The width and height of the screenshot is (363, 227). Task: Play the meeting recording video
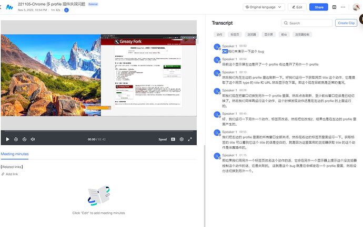coord(7,139)
